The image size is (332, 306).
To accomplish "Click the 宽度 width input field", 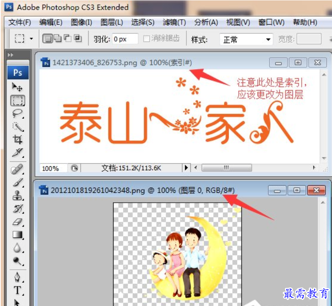I will (x=309, y=39).
